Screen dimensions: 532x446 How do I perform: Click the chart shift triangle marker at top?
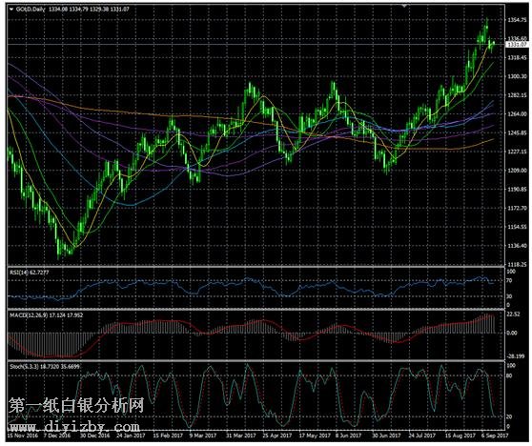click(403, 6)
